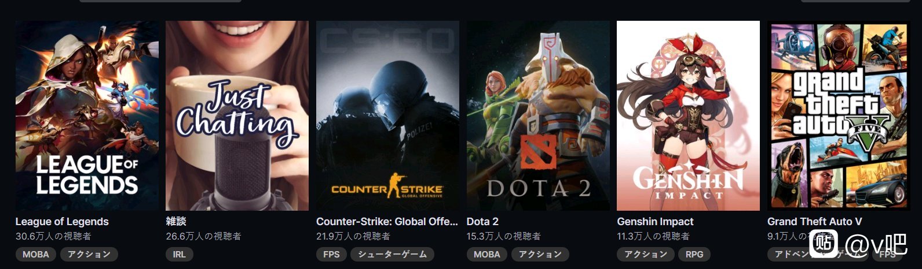The image size is (922, 269).
Task: Select the FPS tag under Counter-Strike
Action: (x=331, y=254)
